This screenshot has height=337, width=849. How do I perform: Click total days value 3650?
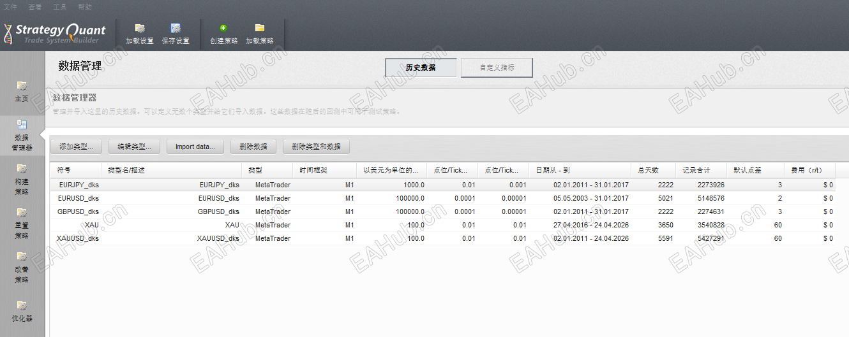tap(665, 225)
